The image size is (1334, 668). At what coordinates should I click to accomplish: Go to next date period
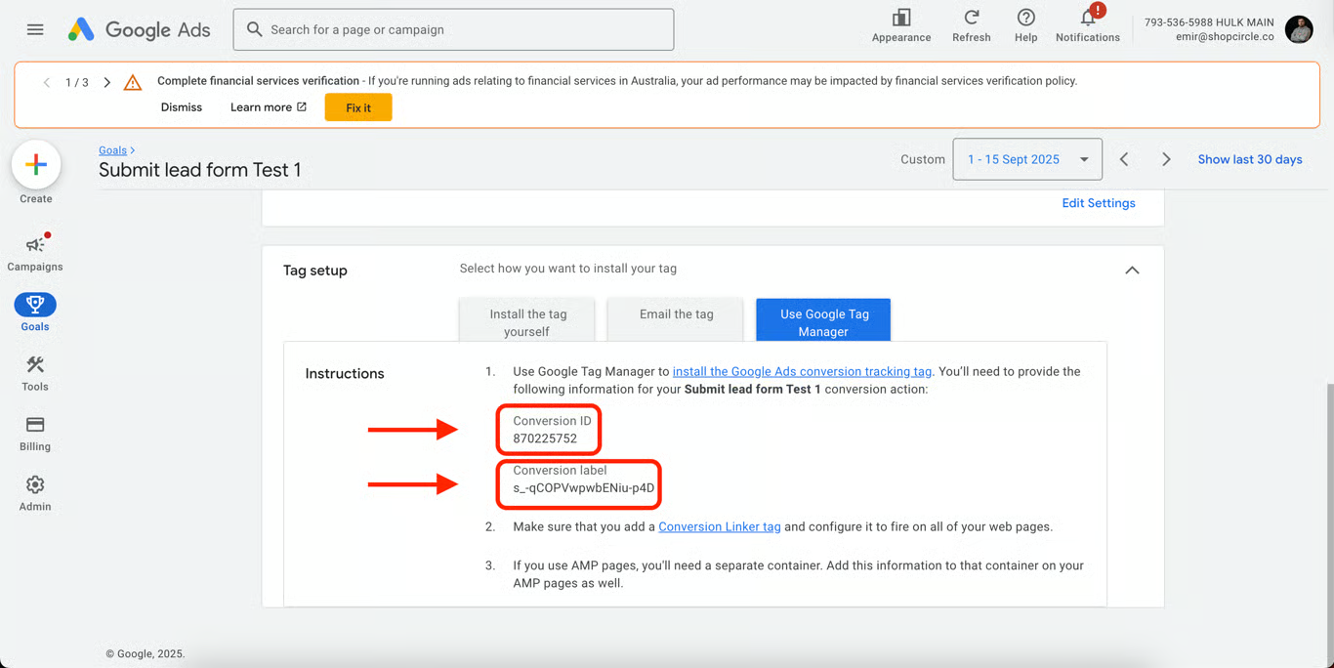point(1166,159)
